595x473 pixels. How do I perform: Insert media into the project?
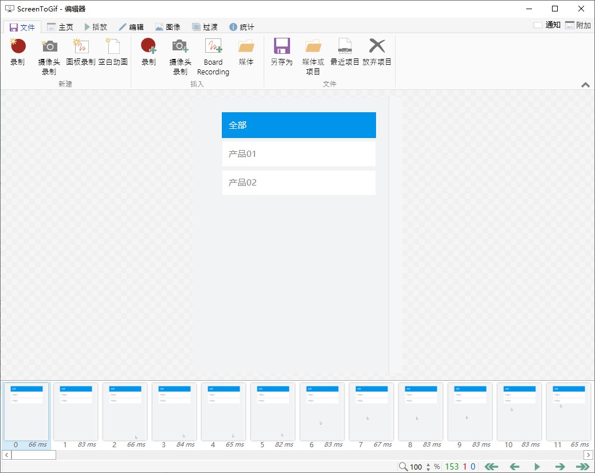coord(246,54)
